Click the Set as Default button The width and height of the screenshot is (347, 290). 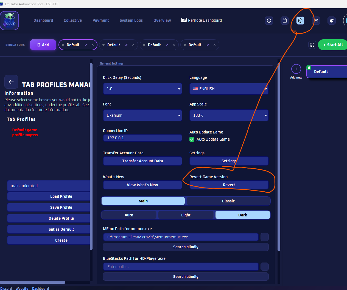pyautogui.click(x=49, y=229)
